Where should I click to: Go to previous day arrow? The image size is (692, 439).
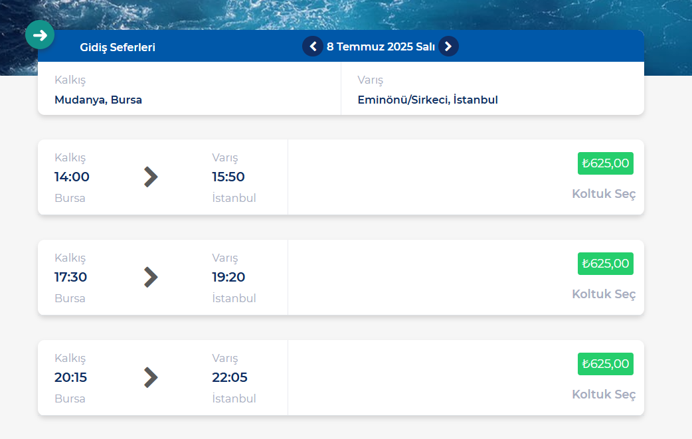click(313, 46)
